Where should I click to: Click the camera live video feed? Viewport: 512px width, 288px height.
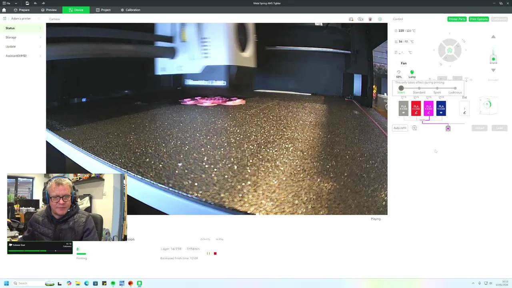(x=217, y=119)
